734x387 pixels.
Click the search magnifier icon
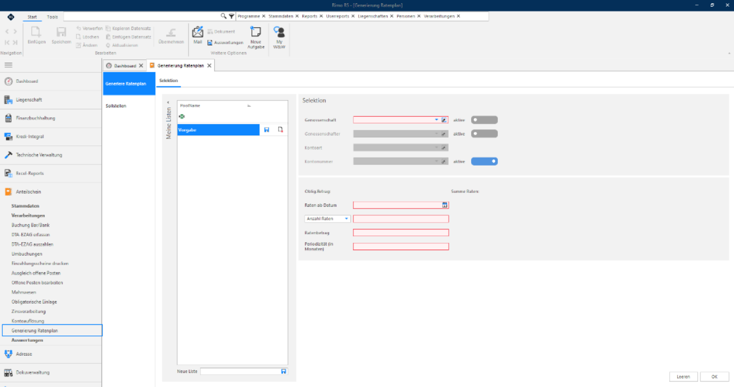[224, 16]
